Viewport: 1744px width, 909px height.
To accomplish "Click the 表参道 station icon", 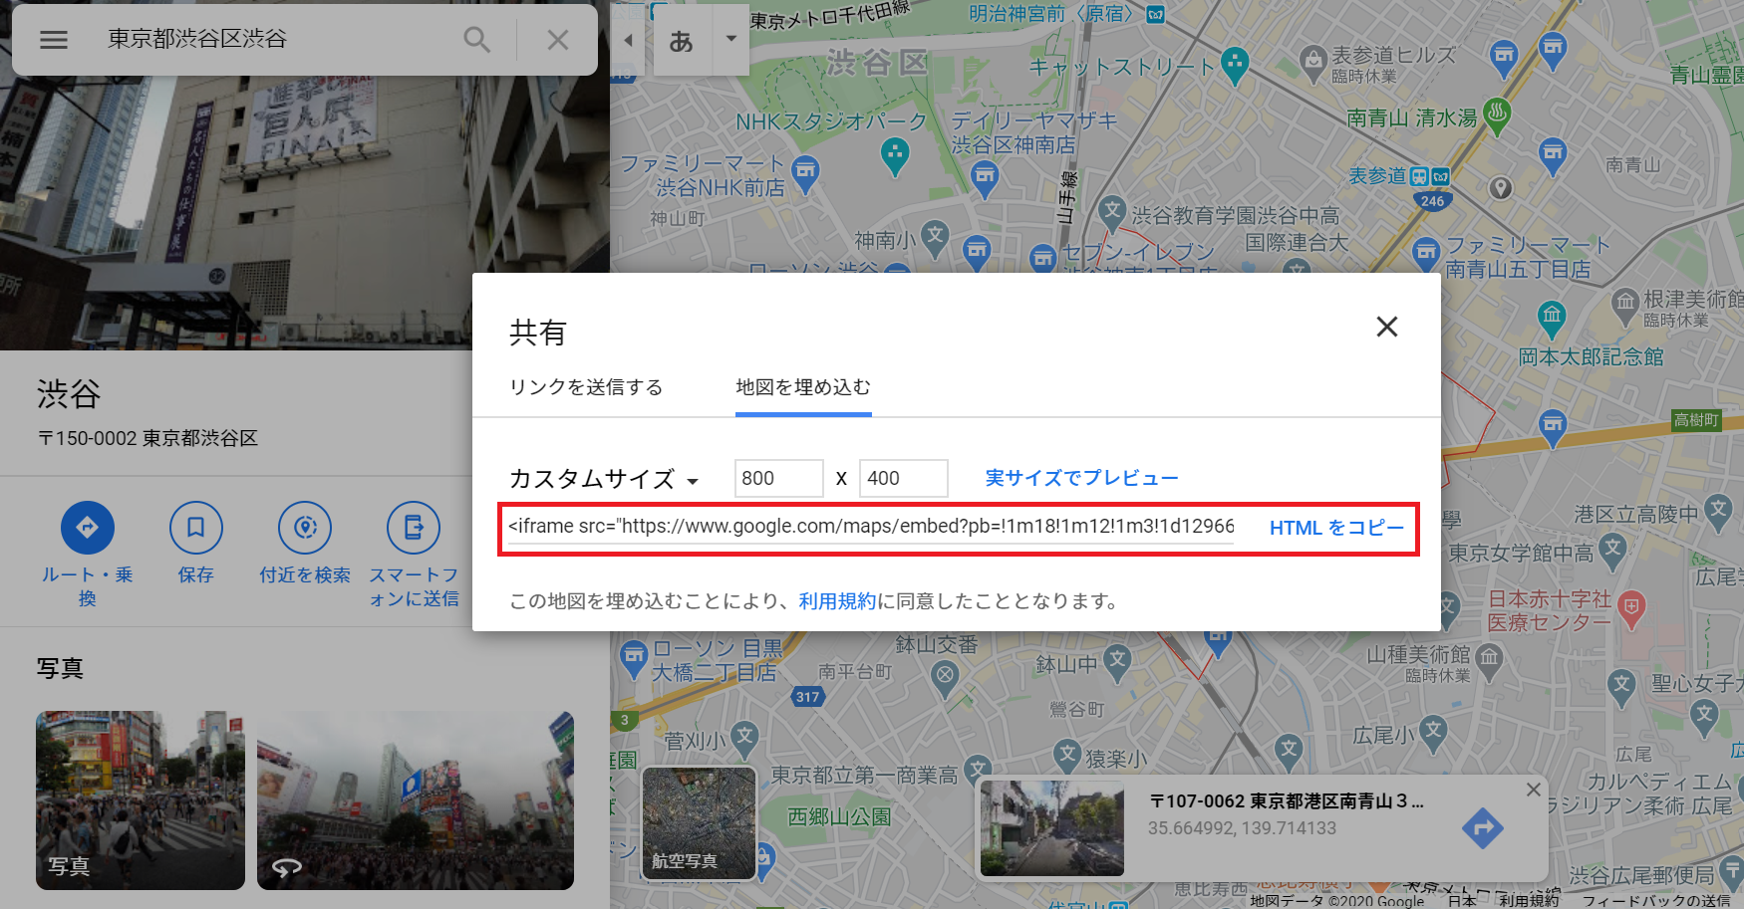I will tap(1419, 177).
